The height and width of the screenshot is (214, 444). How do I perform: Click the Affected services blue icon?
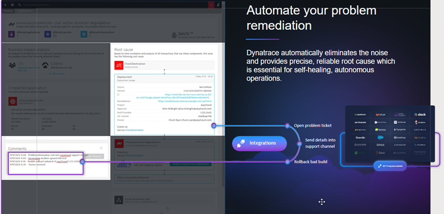click(x=48, y=34)
